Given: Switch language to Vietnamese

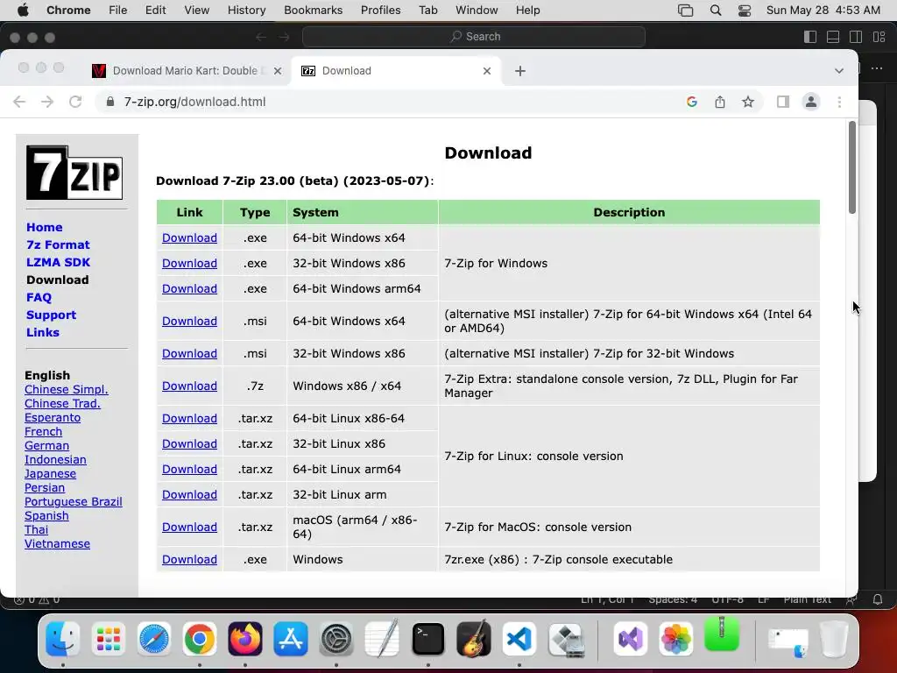Looking at the screenshot, I should pos(57,543).
